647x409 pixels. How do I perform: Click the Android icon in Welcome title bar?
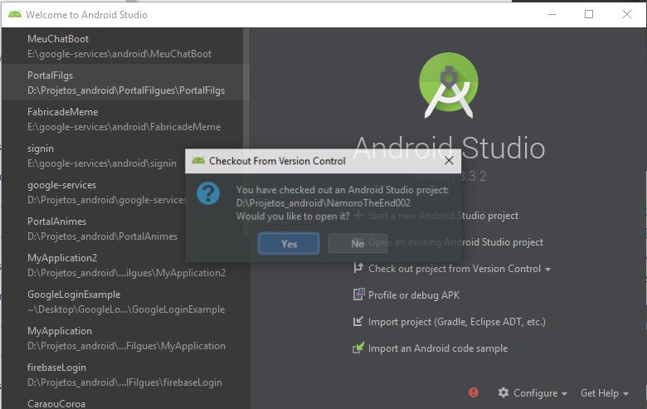[15, 14]
